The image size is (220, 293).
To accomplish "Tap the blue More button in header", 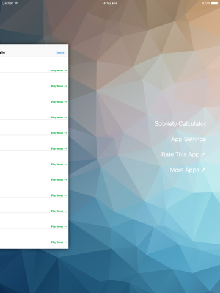I will (x=61, y=52).
